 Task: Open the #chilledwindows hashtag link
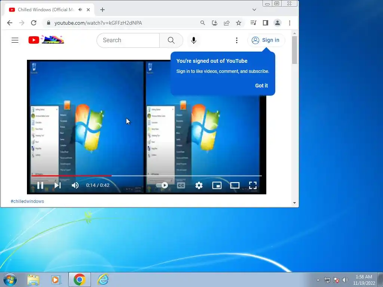point(27,201)
